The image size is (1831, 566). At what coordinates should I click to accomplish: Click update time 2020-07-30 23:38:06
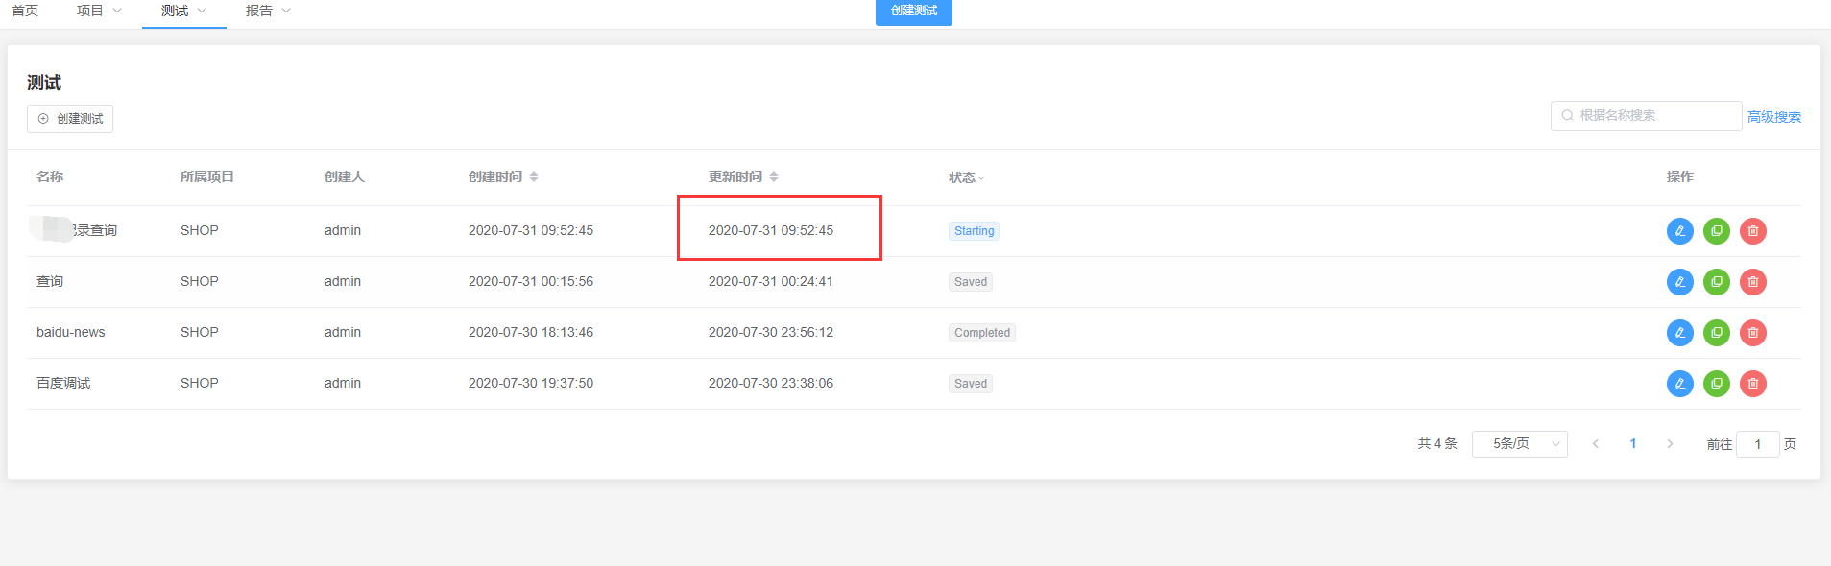click(x=771, y=383)
